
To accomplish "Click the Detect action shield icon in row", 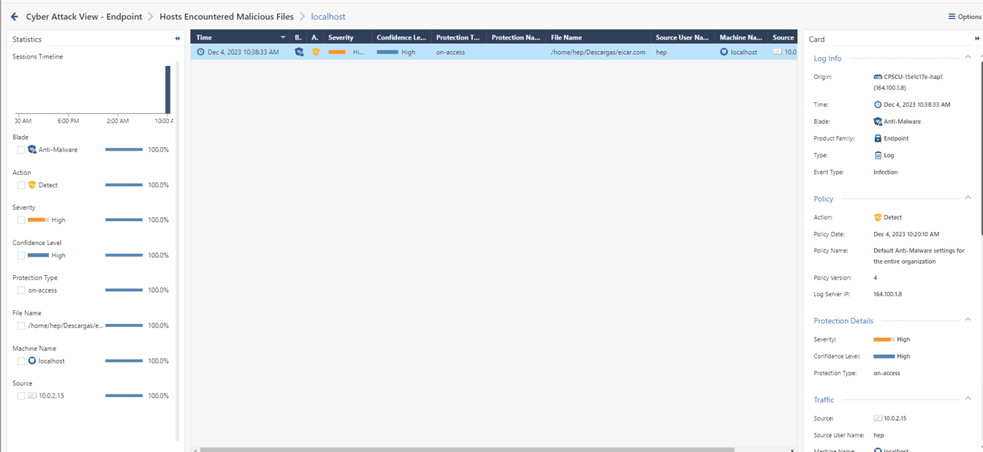I will point(316,52).
